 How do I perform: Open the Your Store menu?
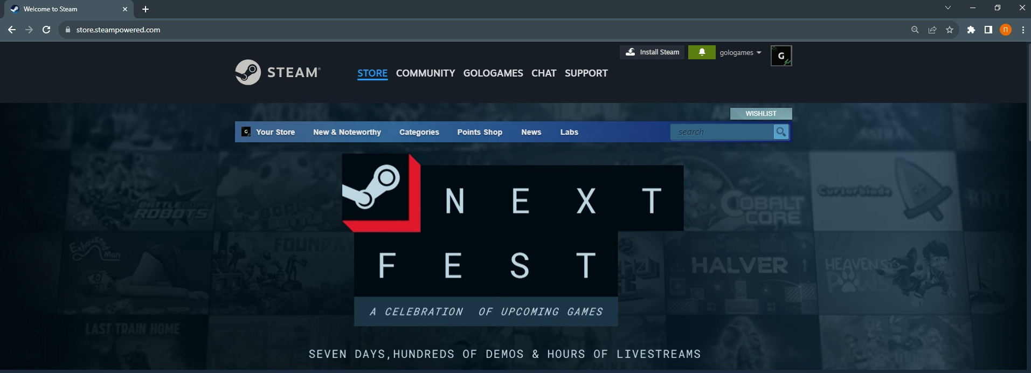click(x=275, y=132)
